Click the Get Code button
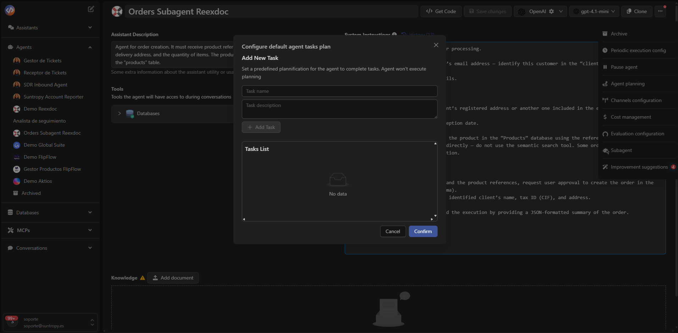This screenshot has width=678, height=333. tap(441, 11)
